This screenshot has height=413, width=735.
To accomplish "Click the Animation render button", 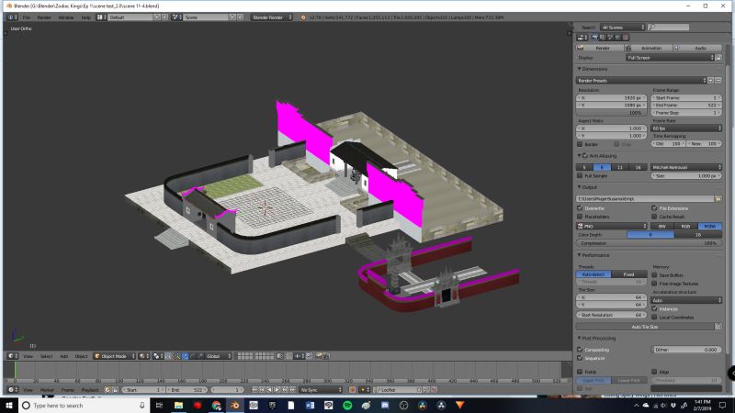I will click(x=649, y=48).
